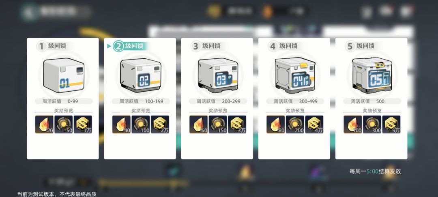Viewport: 438px width, 197px height.
Task: Select the level 1 reward box 01
Action: click(64, 75)
